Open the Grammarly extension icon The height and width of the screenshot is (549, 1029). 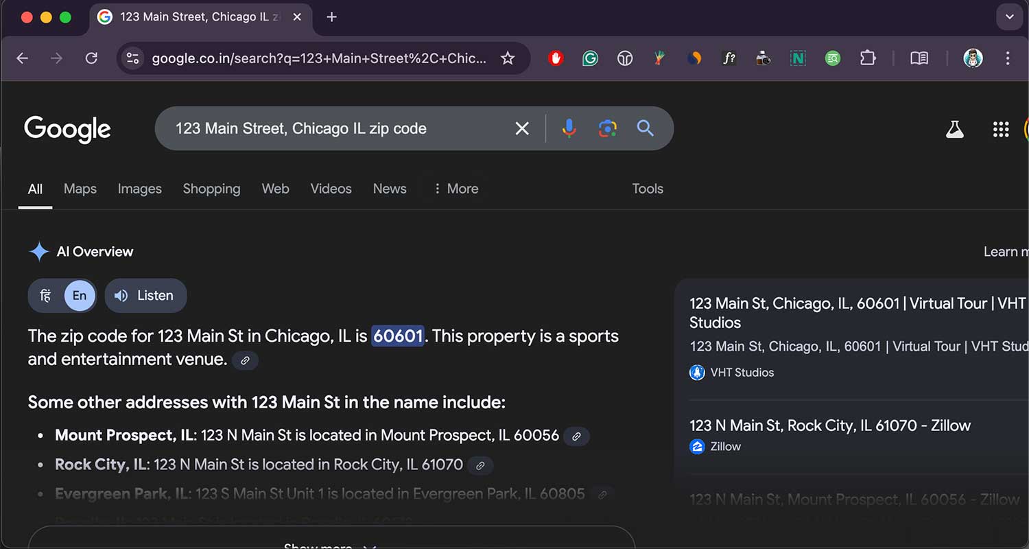pos(590,58)
